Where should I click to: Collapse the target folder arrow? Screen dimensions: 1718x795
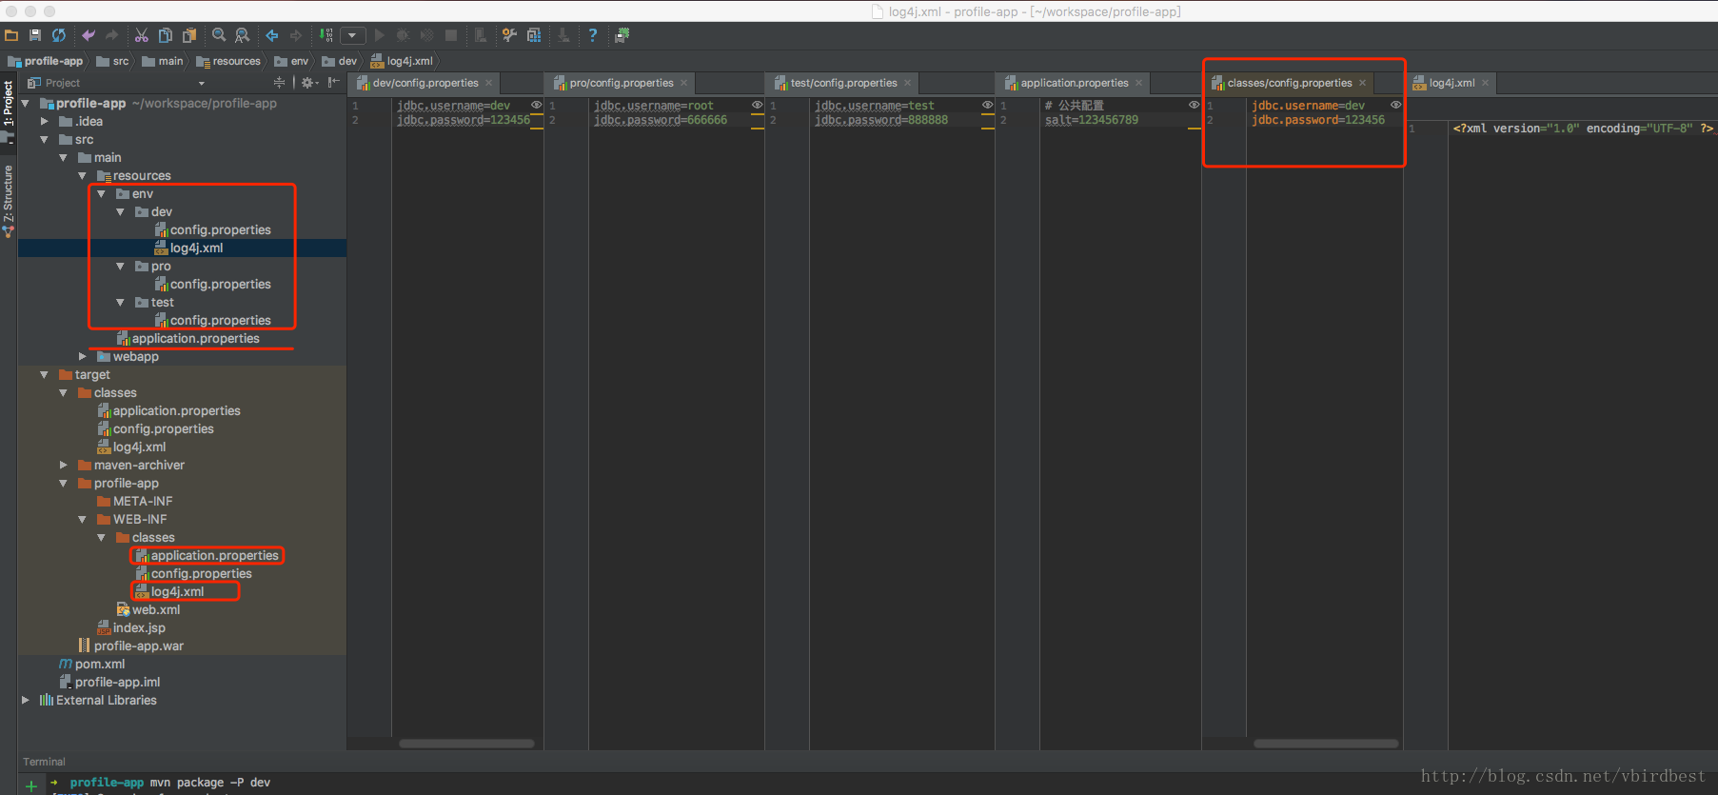pos(44,374)
